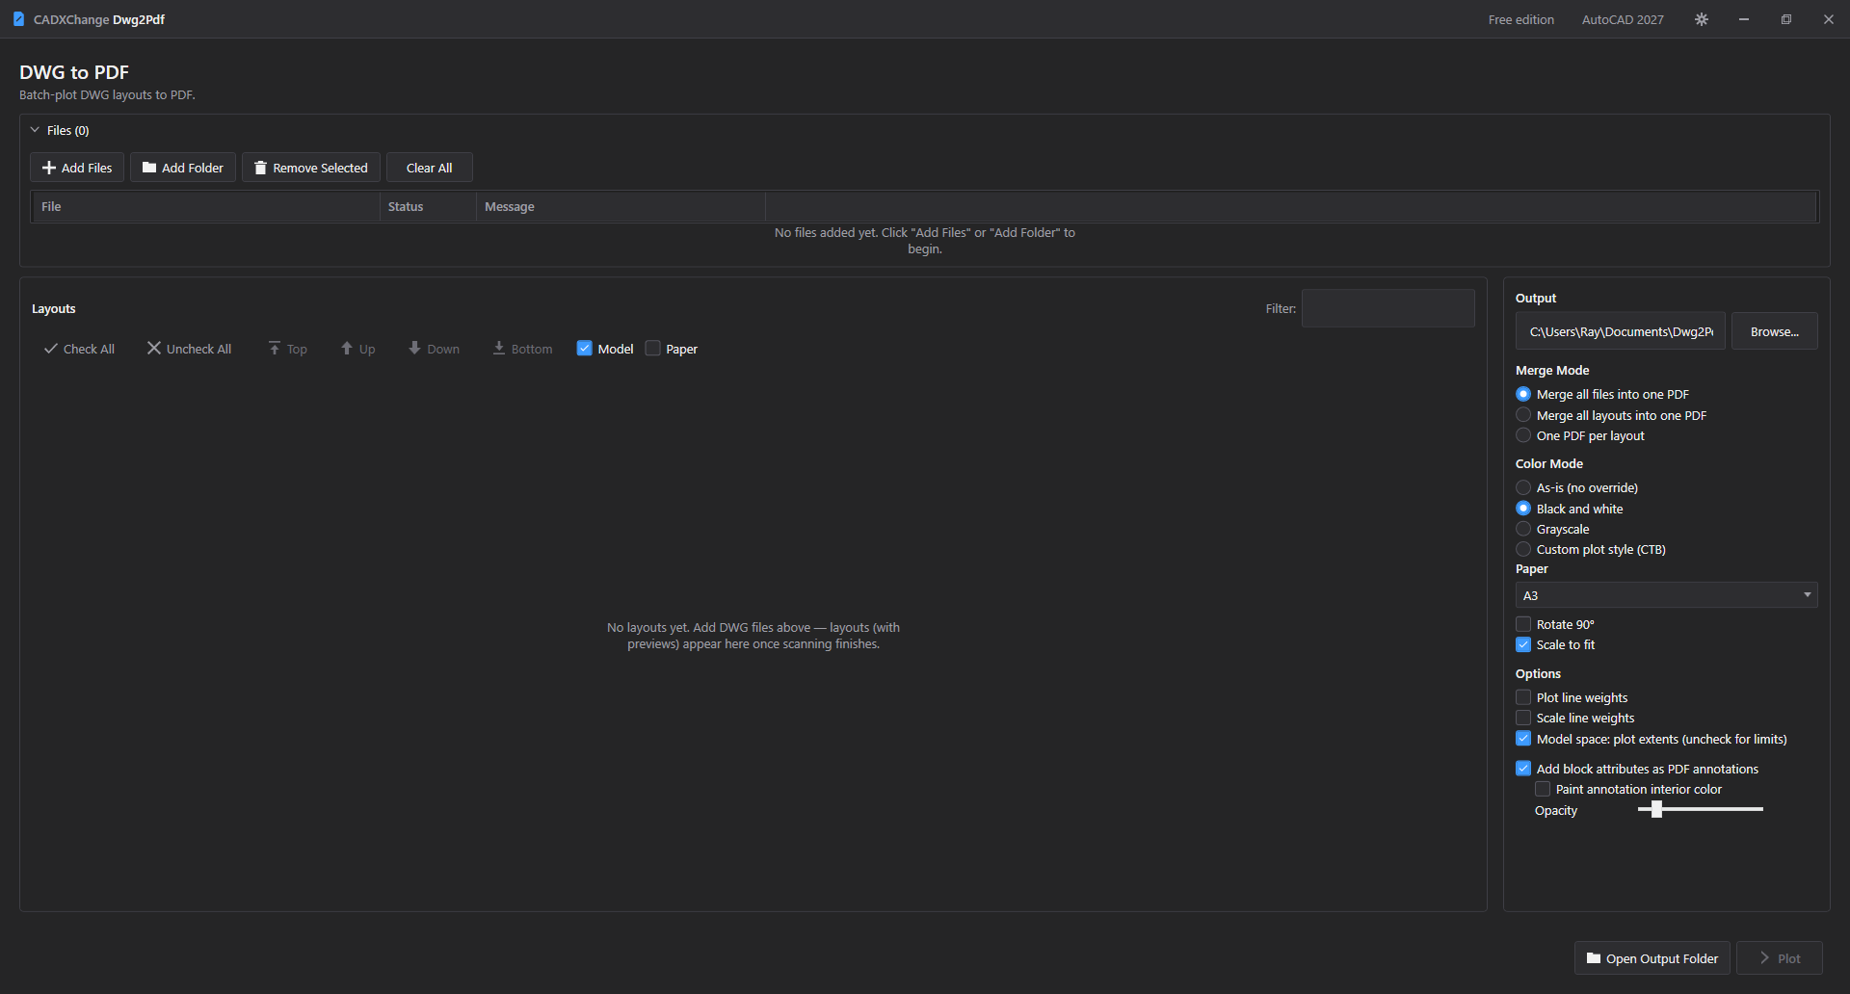The image size is (1850, 994).
Task: Enable the Rotate 90° checkbox
Action: [1523, 624]
